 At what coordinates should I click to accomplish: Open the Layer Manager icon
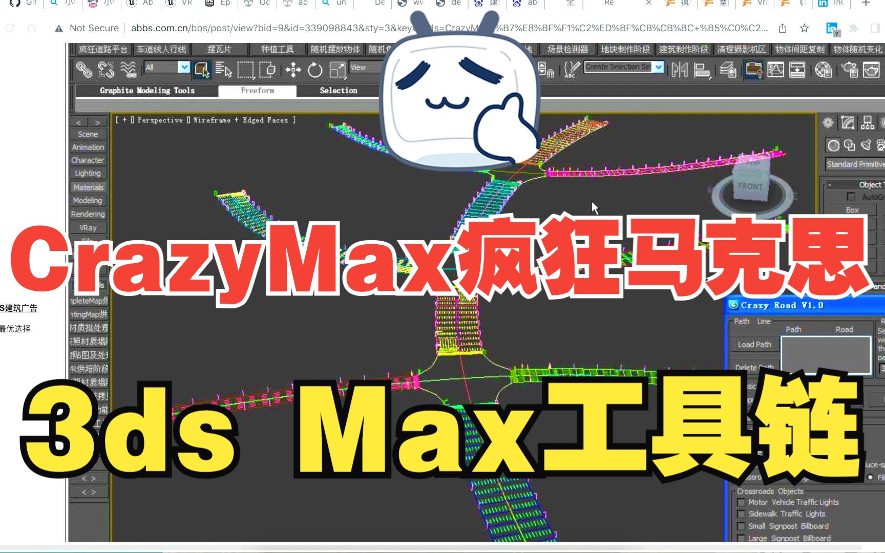tap(728, 69)
